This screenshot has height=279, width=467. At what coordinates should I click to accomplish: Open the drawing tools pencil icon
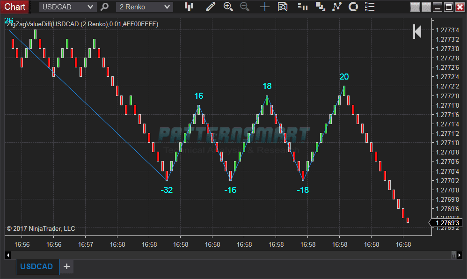pyautogui.click(x=210, y=7)
